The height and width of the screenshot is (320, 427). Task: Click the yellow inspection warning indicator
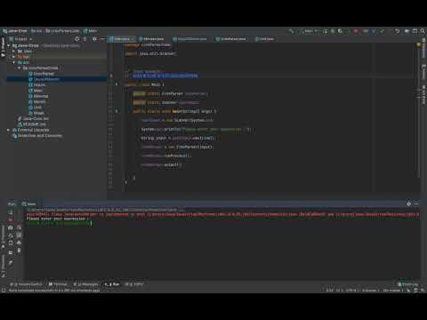pyautogui.click(x=418, y=44)
